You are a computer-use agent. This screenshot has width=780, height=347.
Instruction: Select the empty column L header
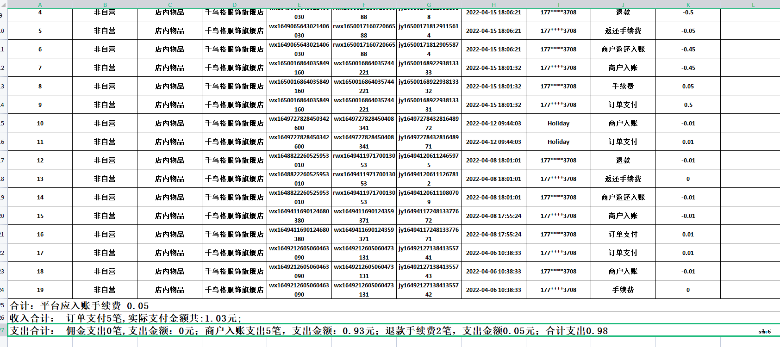[x=753, y=5]
